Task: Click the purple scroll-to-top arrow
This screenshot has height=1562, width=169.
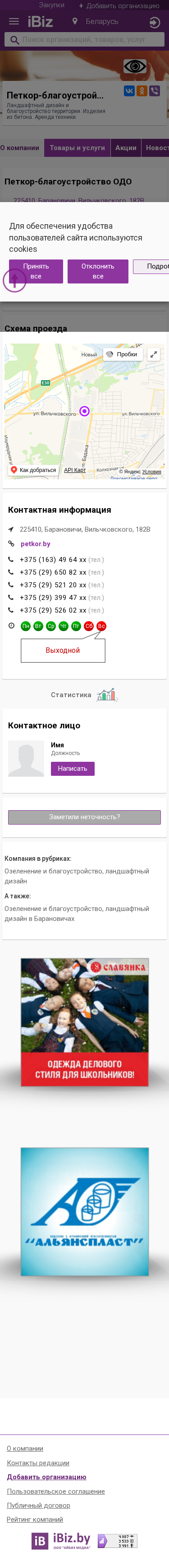Action: (14, 280)
